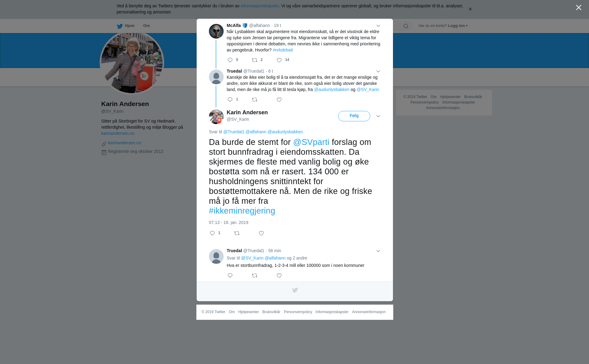Reply to McAlfa's tweet
Viewport: 589px width, 364px height.
pyautogui.click(x=230, y=60)
